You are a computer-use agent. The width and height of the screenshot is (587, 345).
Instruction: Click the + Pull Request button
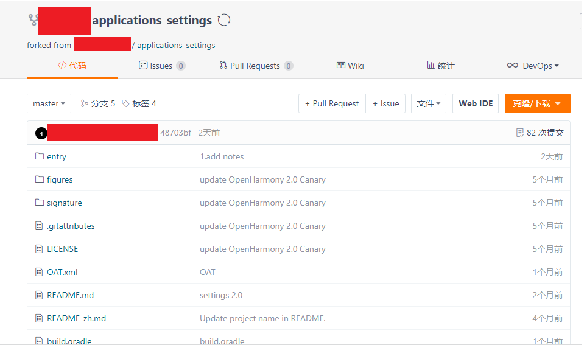click(x=332, y=103)
